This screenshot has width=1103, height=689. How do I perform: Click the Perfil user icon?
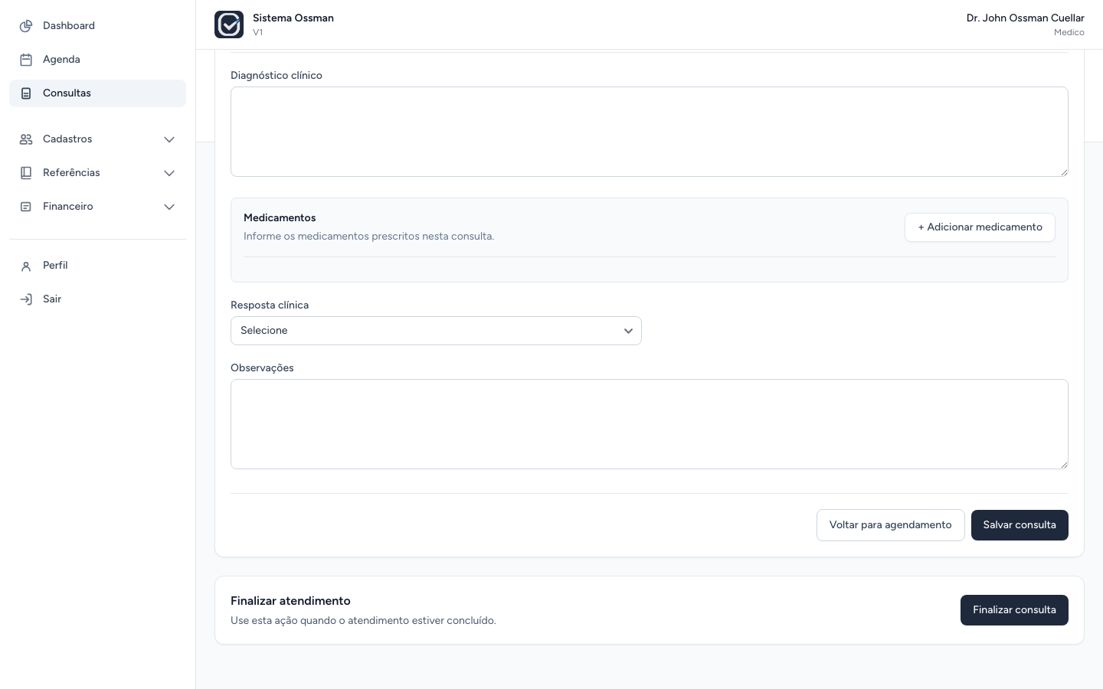pos(26,266)
